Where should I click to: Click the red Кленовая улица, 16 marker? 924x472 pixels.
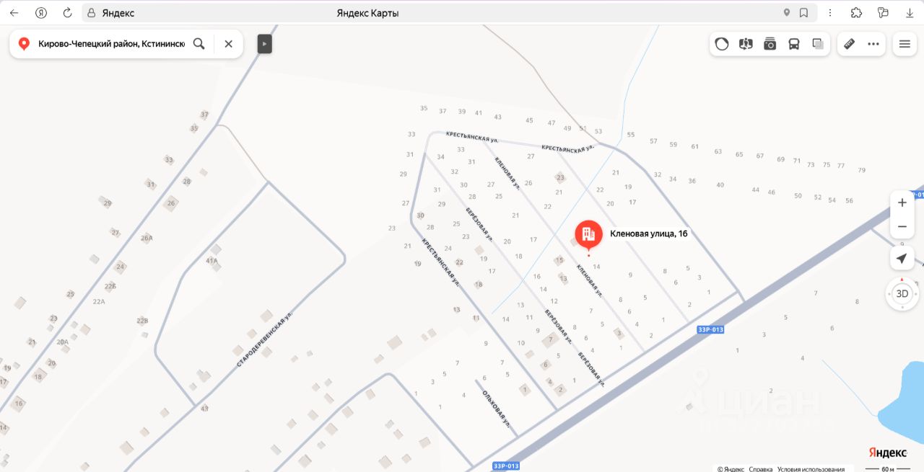pyautogui.click(x=588, y=234)
